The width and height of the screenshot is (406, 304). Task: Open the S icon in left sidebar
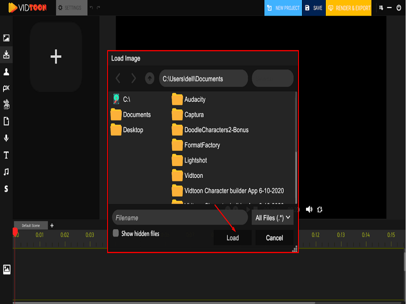tap(6, 188)
